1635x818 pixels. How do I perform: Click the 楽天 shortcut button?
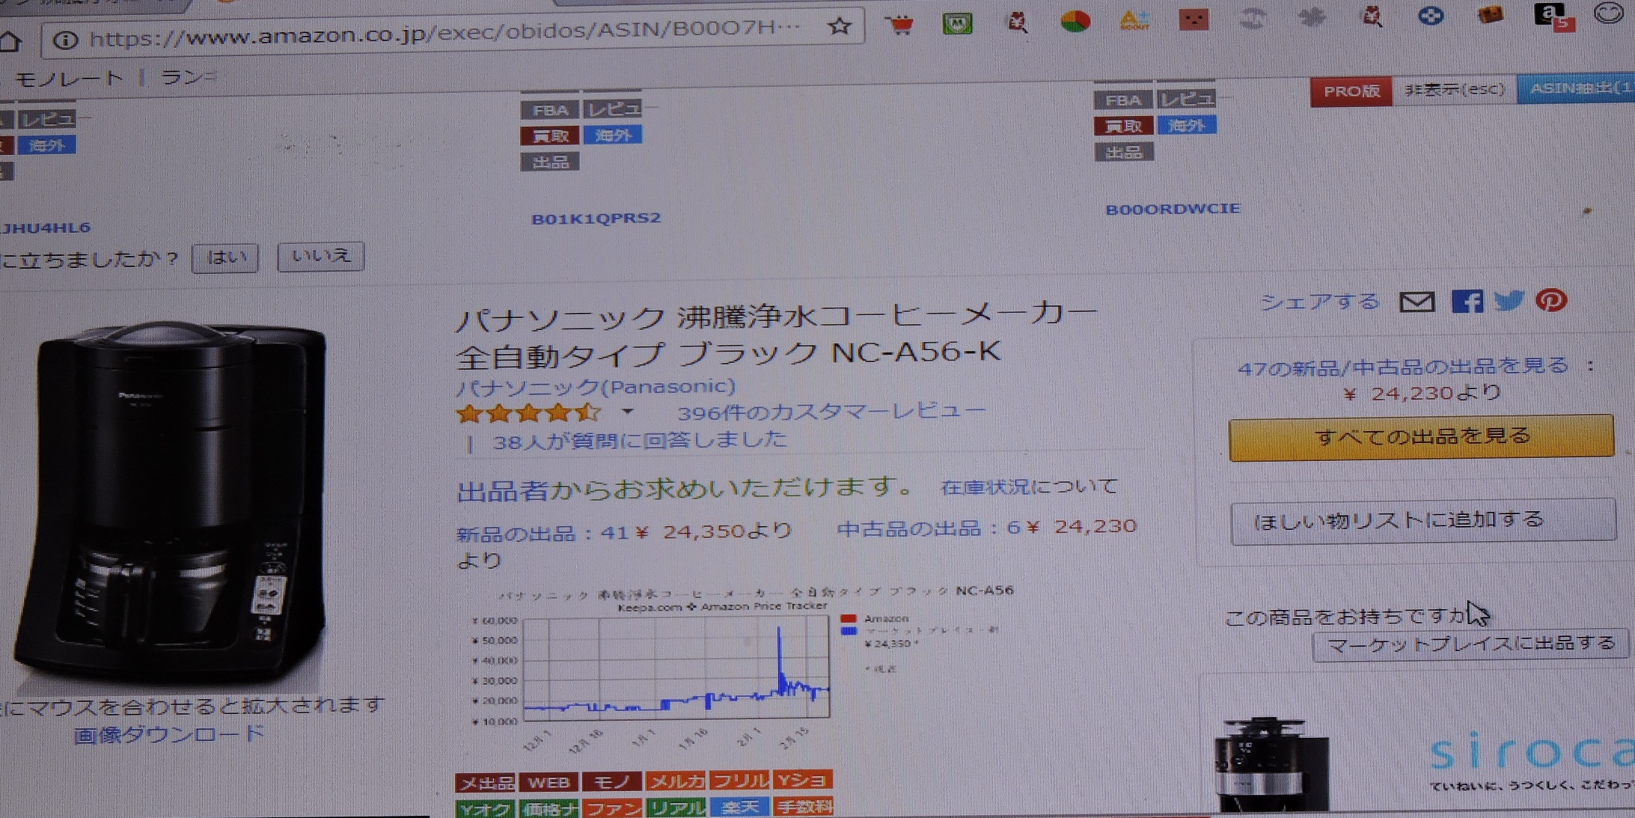pos(739,807)
